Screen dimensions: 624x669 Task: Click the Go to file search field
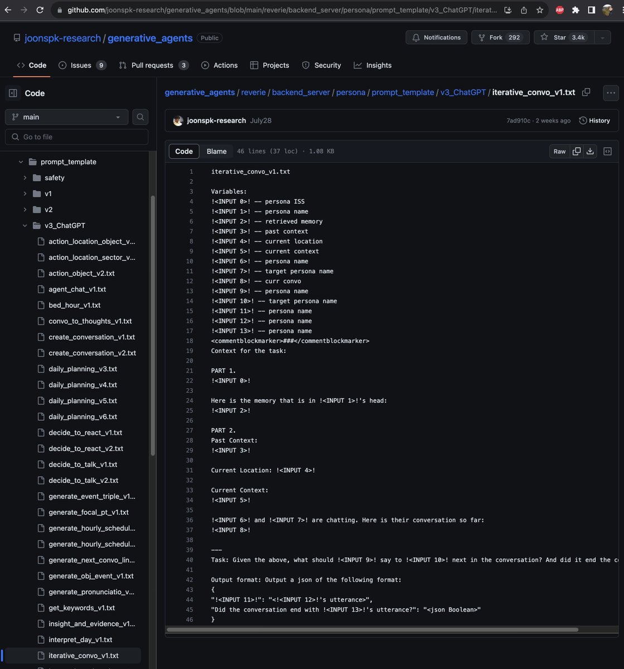77,137
